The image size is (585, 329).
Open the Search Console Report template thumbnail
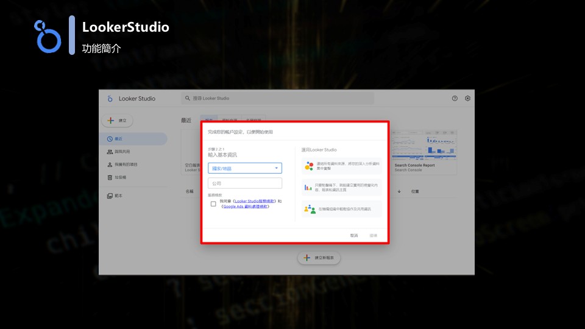pos(424,146)
